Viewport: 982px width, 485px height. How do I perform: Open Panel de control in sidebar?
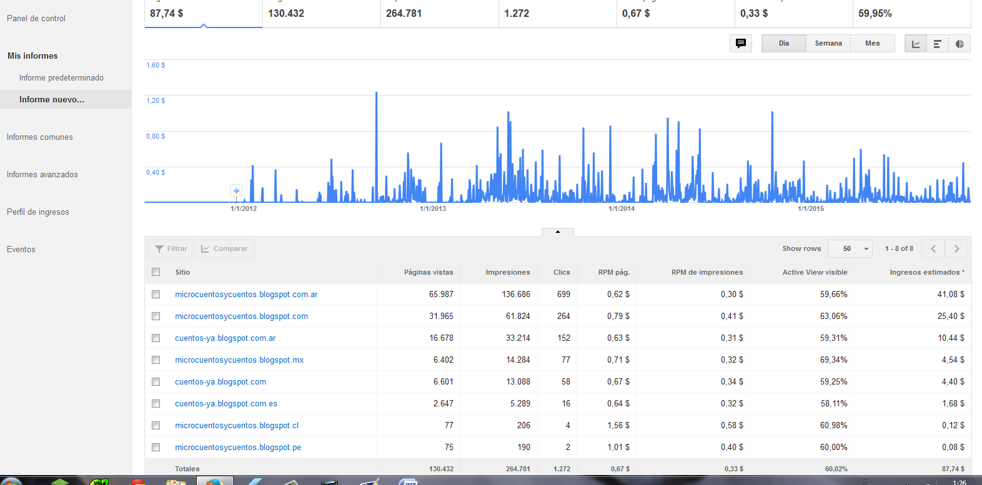point(36,19)
